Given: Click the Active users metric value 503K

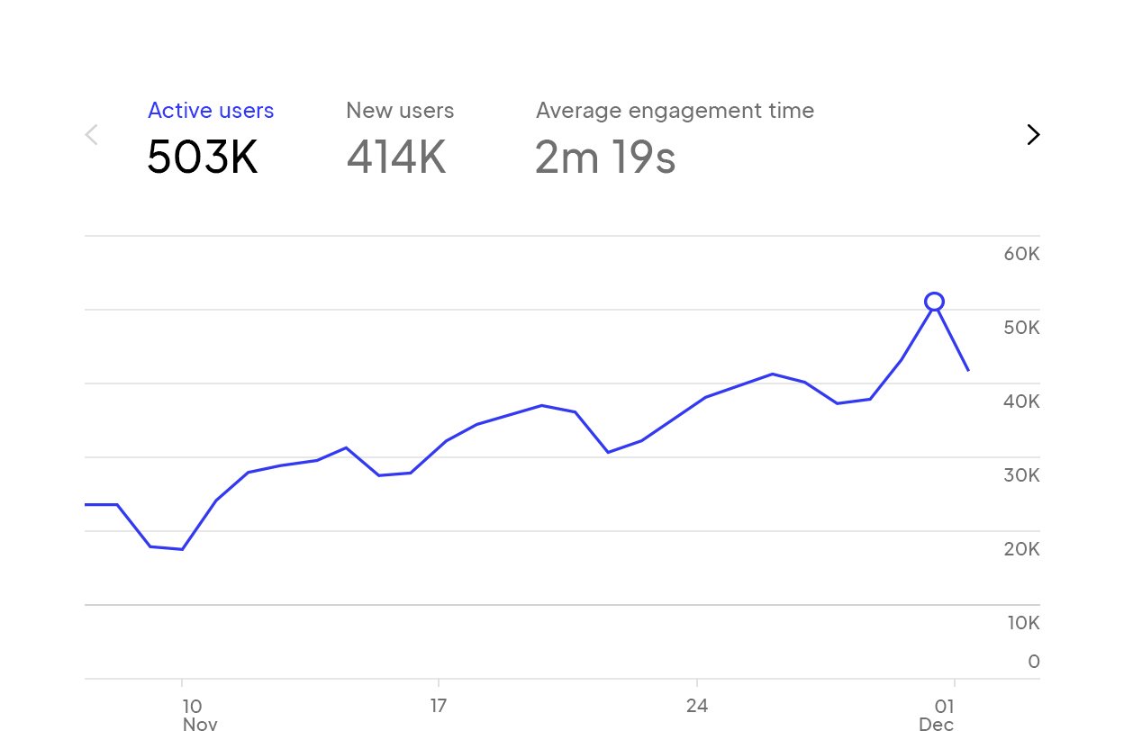Looking at the screenshot, I should [203, 157].
